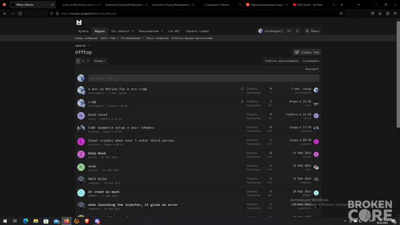This screenshot has height=225, width=400.
Task: Click the page vertical scrollbar
Action: point(398,75)
